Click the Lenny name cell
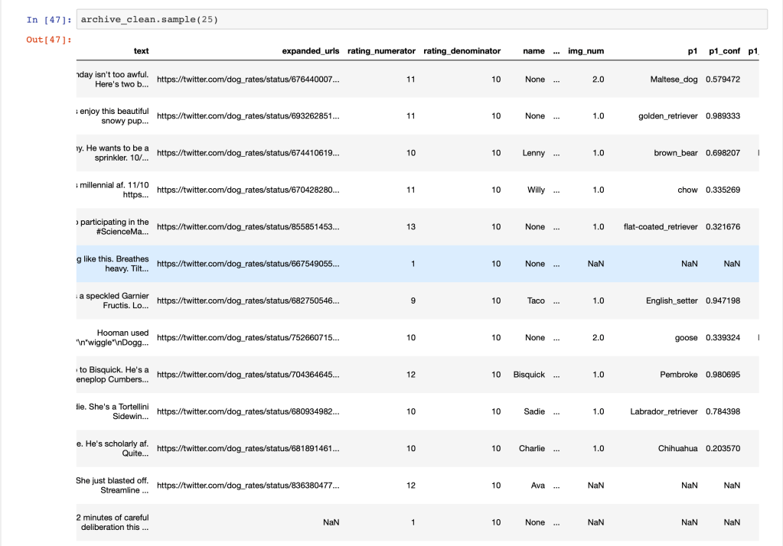This screenshot has width=783, height=546. point(533,153)
